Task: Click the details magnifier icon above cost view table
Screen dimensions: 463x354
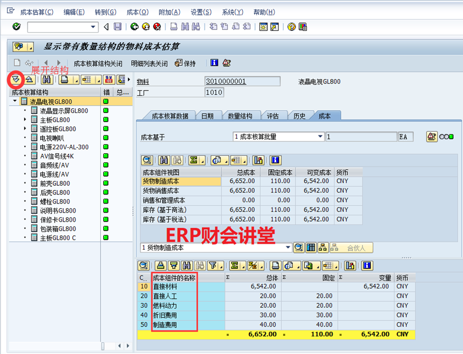Action: 147,160
